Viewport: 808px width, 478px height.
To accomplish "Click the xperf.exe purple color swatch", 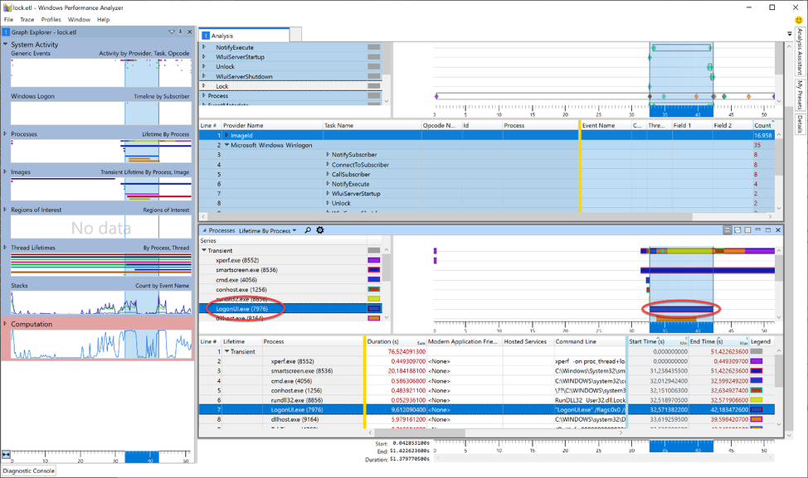I will (x=373, y=260).
